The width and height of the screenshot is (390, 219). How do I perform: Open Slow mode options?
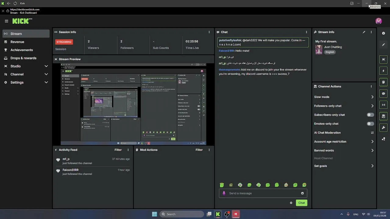344,97
